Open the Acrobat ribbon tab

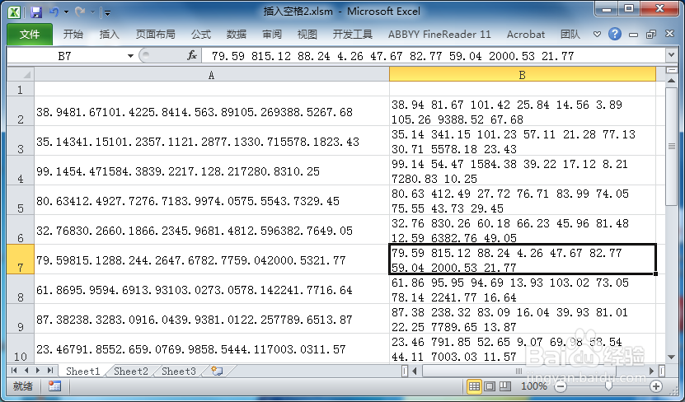pyautogui.click(x=526, y=35)
